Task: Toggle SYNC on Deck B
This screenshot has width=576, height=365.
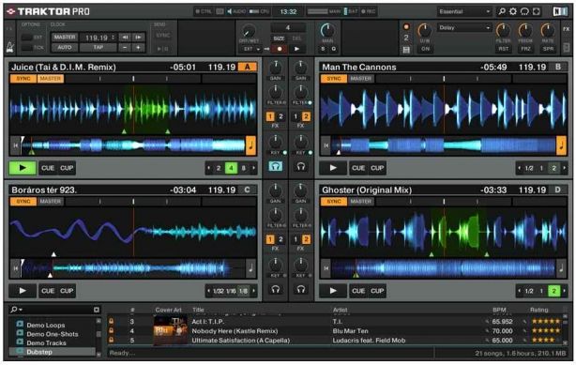Action: click(334, 79)
